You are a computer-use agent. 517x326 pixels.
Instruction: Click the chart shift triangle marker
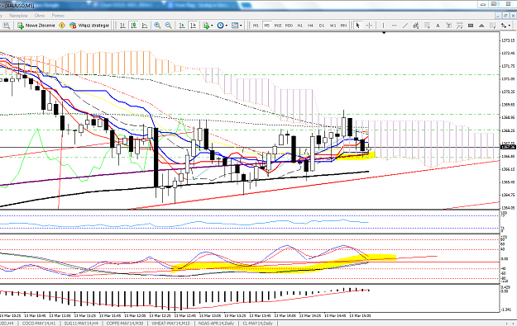coord(384,33)
